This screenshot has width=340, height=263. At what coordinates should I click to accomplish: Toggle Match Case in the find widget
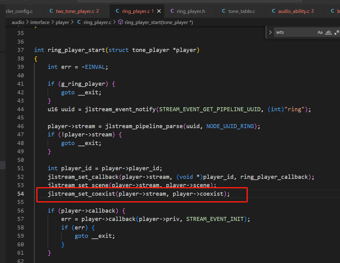pyautogui.click(x=320, y=32)
